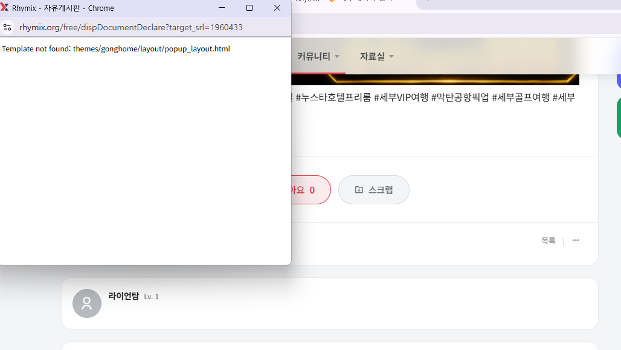Click the 스크랩 button
Image resolution: width=621 pixels, height=350 pixels.
(374, 190)
